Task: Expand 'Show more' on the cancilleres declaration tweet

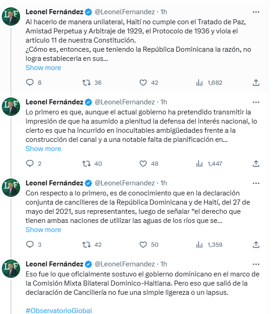Action: point(43,230)
